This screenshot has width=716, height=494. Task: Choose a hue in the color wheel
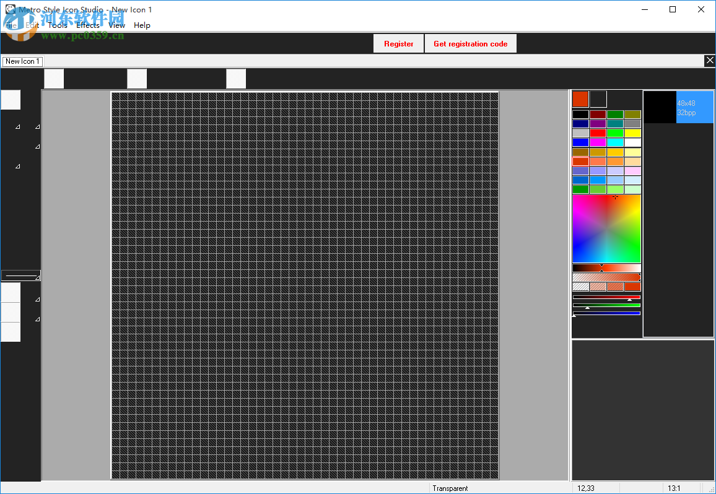click(x=606, y=228)
